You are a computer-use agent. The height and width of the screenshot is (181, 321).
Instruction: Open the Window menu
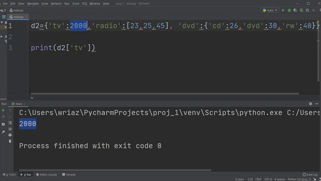click(95, 4)
